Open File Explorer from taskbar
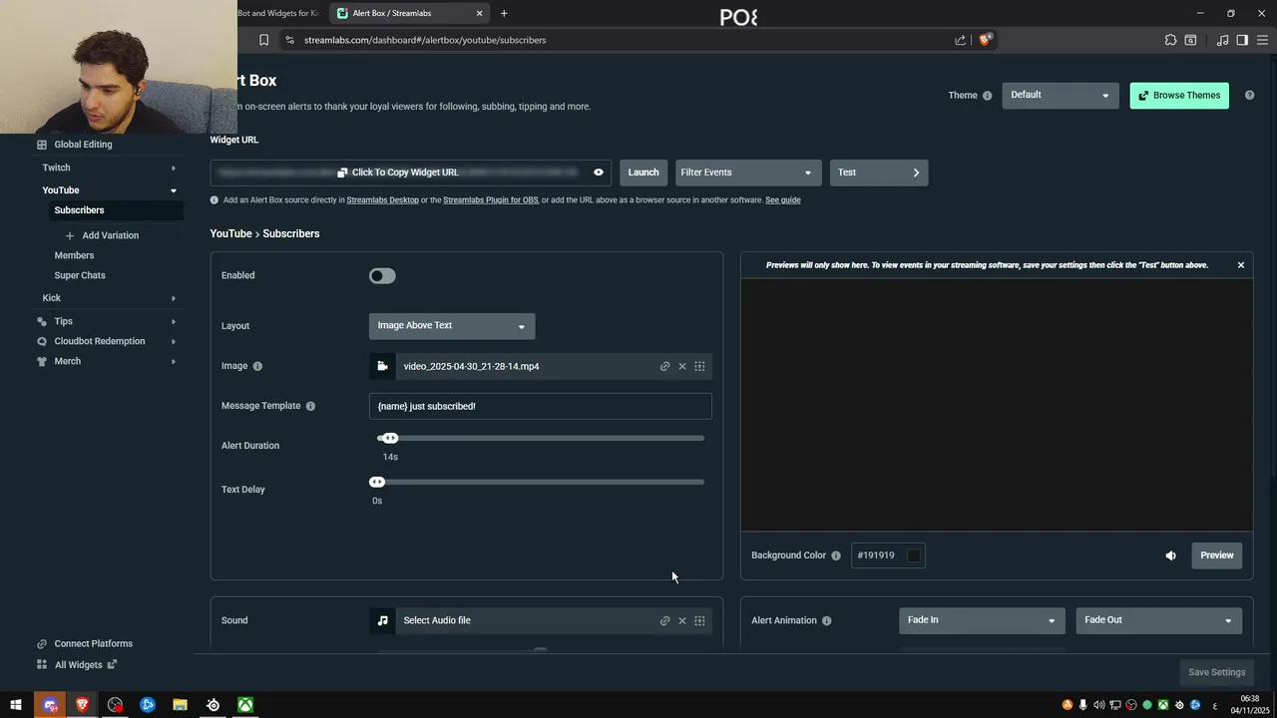Screen dimensions: 1277x718 point(180,705)
